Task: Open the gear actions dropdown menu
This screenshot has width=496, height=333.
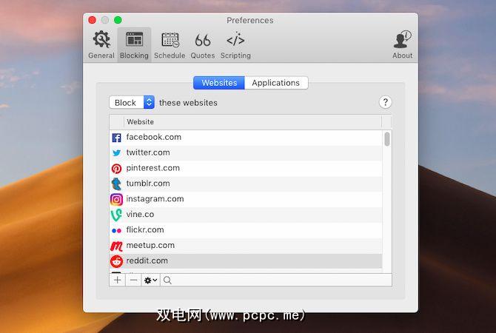Action: click(x=150, y=280)
